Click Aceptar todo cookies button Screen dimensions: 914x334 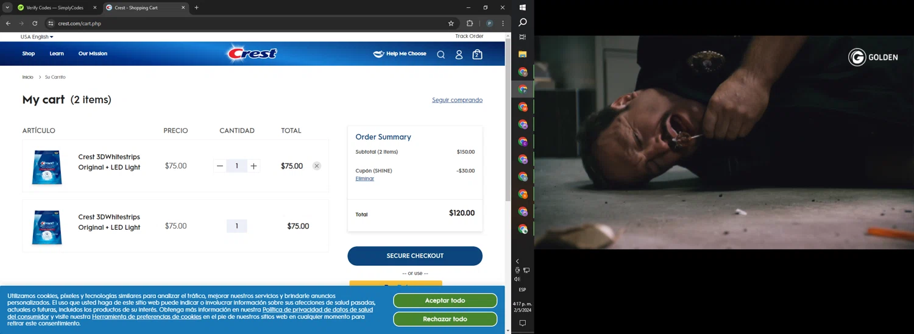pyautogui.click(x=445, y=300)
